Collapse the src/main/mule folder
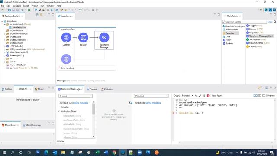Image resolution: width=277 pixels, height=156 pixels. [5, 24]
